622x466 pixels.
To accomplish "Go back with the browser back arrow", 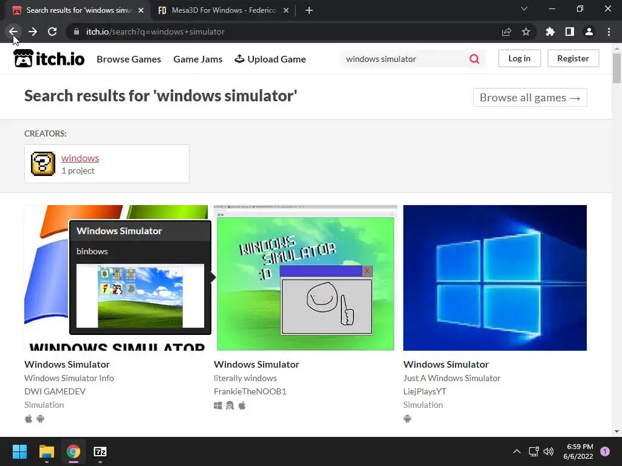I will click(x=13, y=32).
